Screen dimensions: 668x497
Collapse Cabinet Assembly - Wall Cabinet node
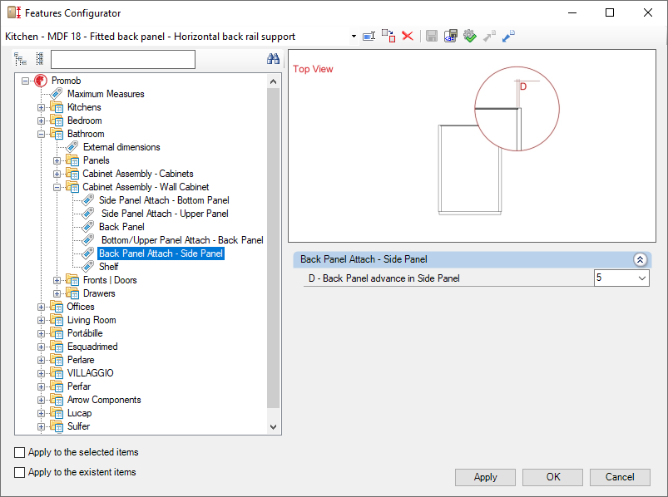pos(57,187)
